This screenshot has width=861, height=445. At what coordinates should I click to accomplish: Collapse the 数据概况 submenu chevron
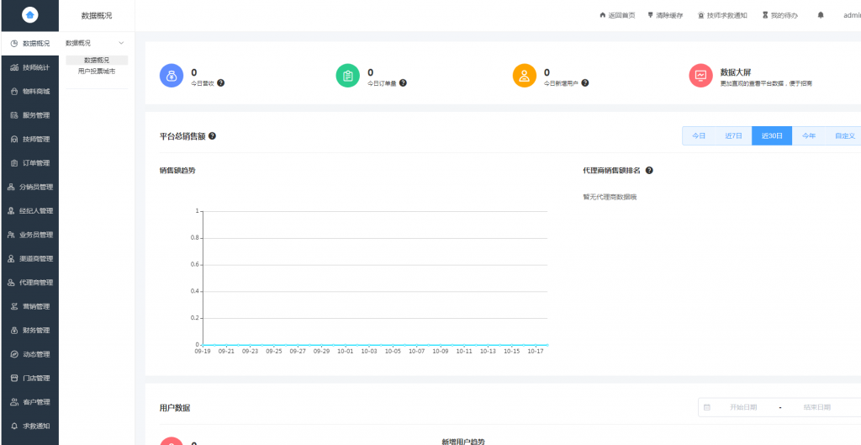pyautogui.click(x=121, y=43)
